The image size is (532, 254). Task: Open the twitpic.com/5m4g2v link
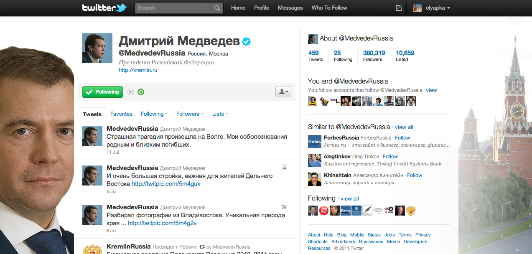pos(162,223)
